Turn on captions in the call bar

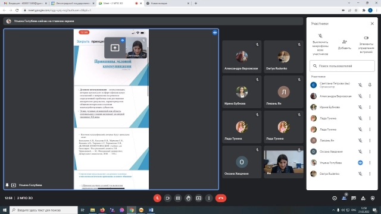point(178,198)
